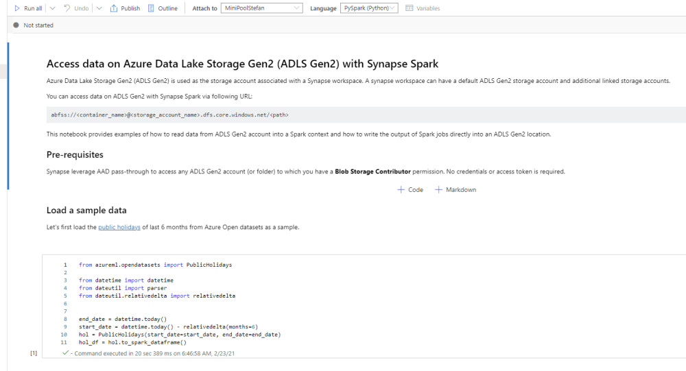This screenshot has width=686, height=371.
Task: Click line number 10 in the gutter
Action: (64, 335)
